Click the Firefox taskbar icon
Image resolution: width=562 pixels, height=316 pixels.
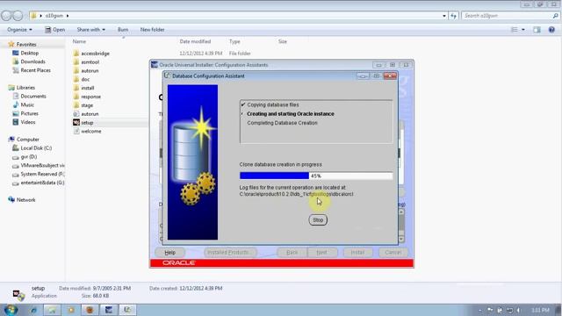click(x=90, y=310)
